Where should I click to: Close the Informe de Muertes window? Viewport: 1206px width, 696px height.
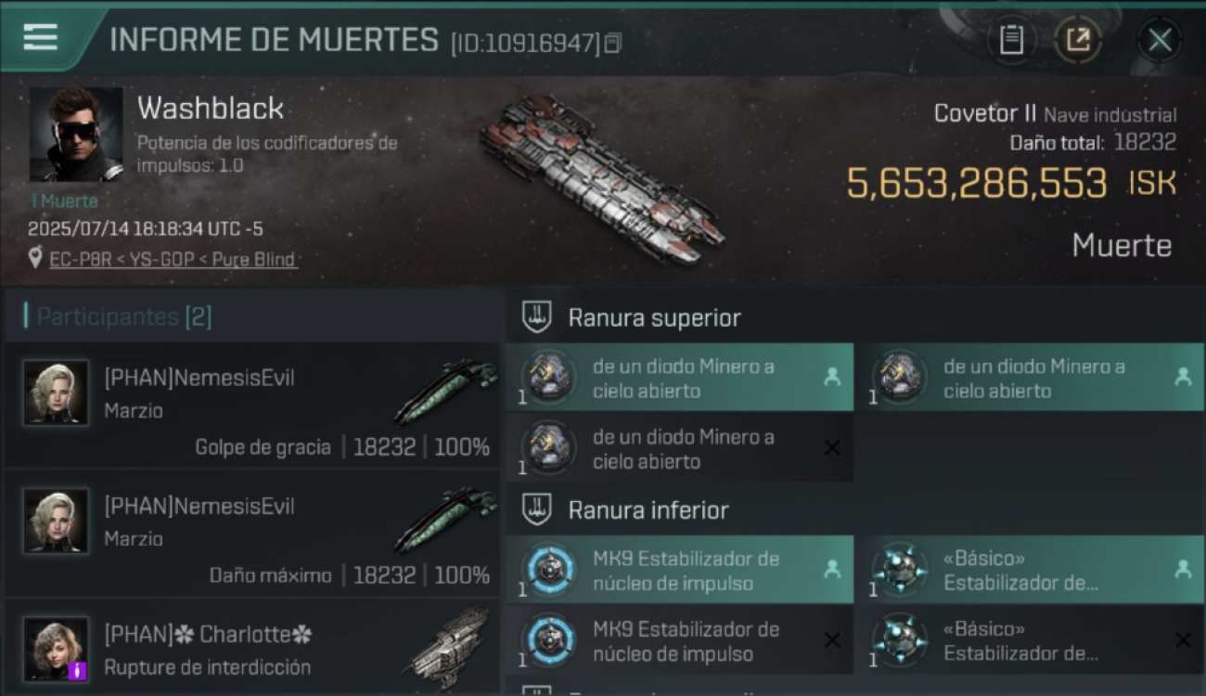pos(1160,40)
